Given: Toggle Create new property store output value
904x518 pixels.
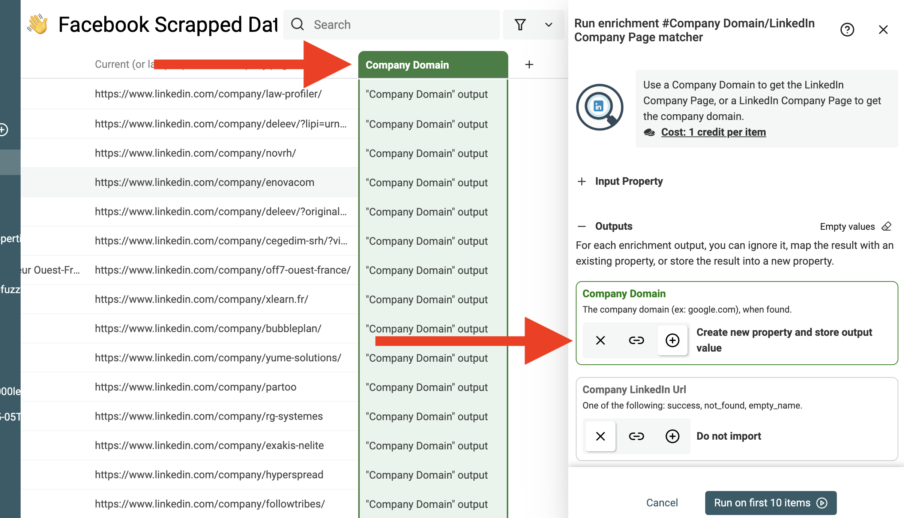Looking at the screenshot, I should (673, 340).
